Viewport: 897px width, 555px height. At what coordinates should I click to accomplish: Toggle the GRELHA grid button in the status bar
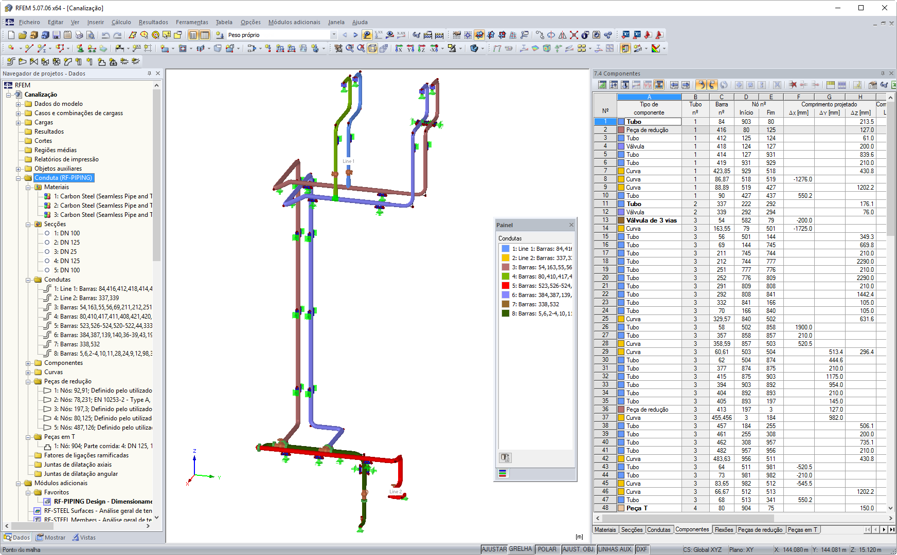coord(521,549)
